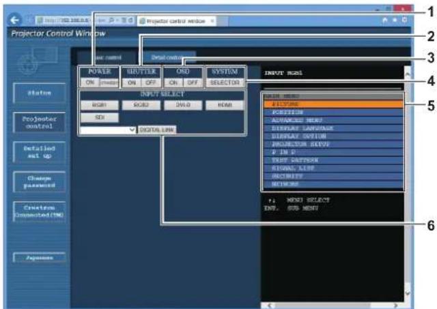Select SDI input
This screenshot has width=437, height=309.
100,117
